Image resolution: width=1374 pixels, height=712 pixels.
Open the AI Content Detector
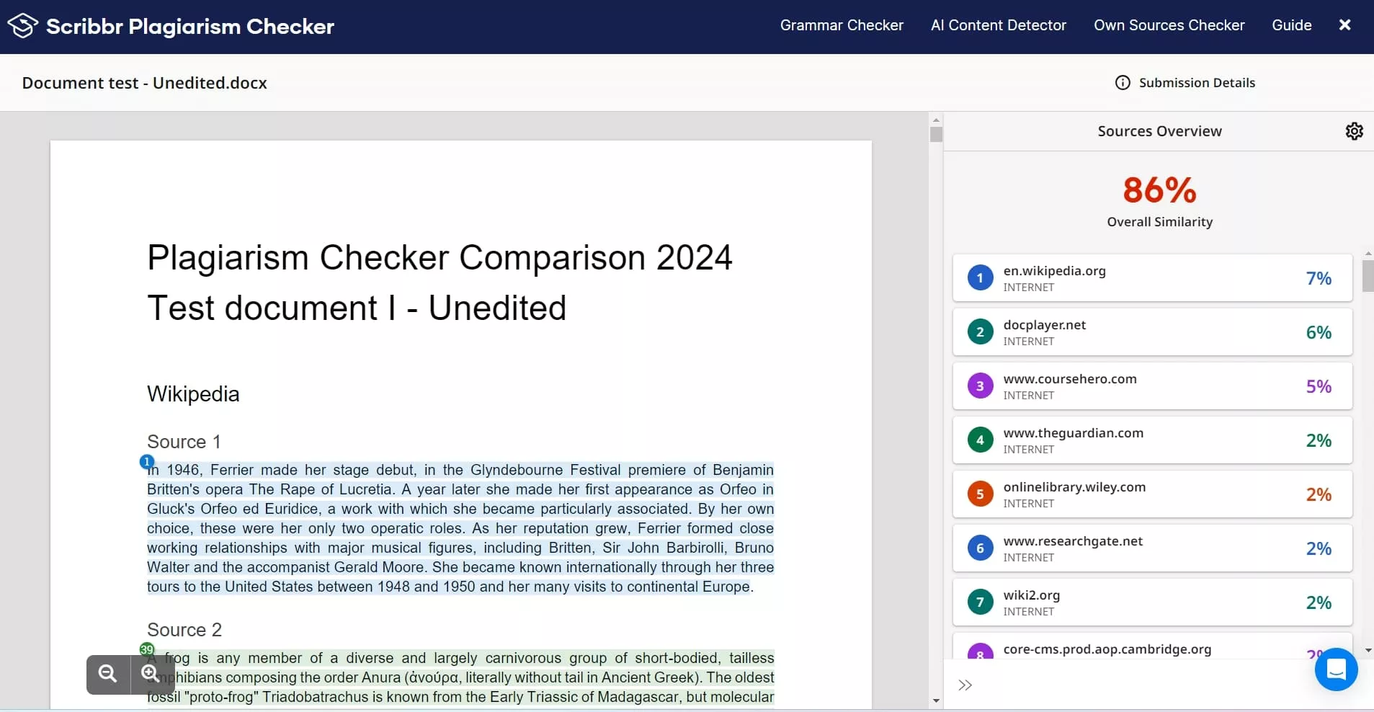999,25
